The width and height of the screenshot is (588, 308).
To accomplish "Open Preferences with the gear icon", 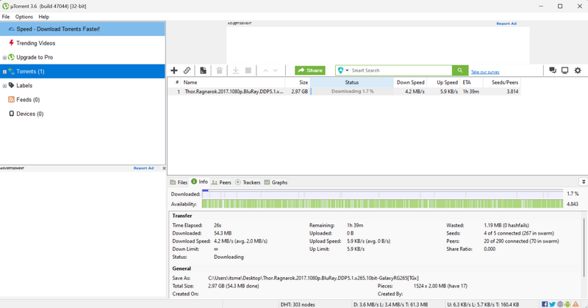I will coord(578,70).
